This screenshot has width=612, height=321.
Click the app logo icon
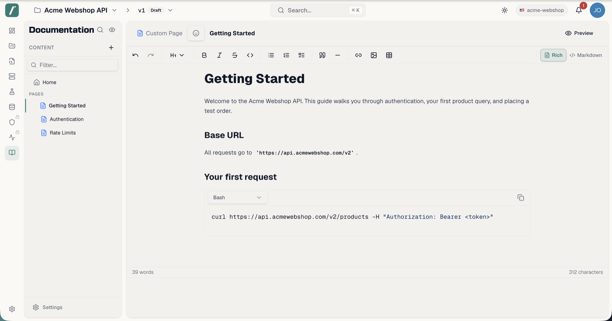pyautogui.click(x=12, y=10)
